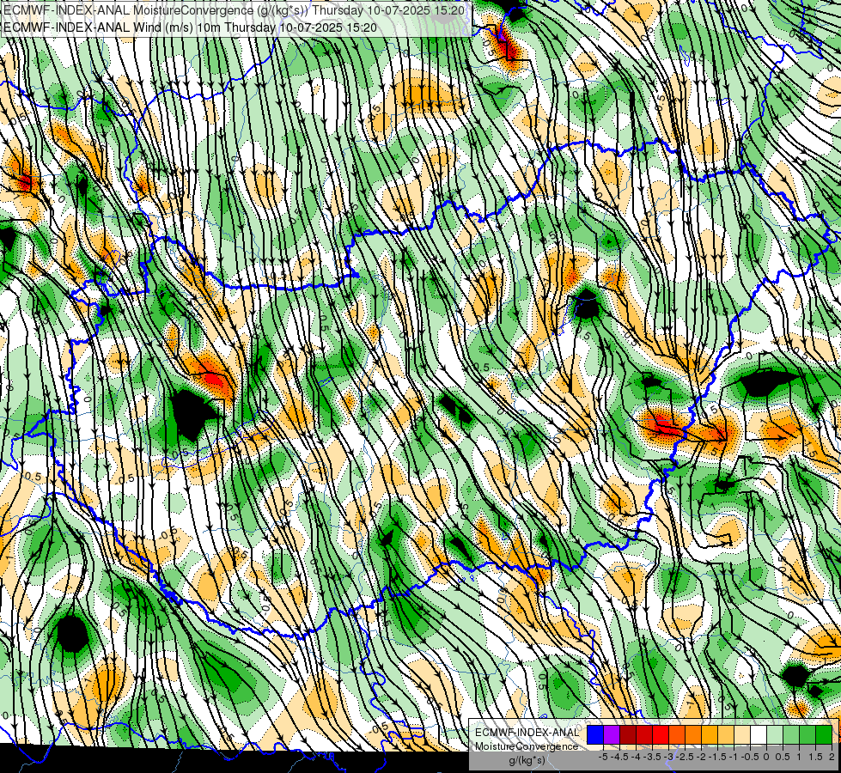
Task: Click the '-2.5' legend scale value
Action: pos(685,757)
